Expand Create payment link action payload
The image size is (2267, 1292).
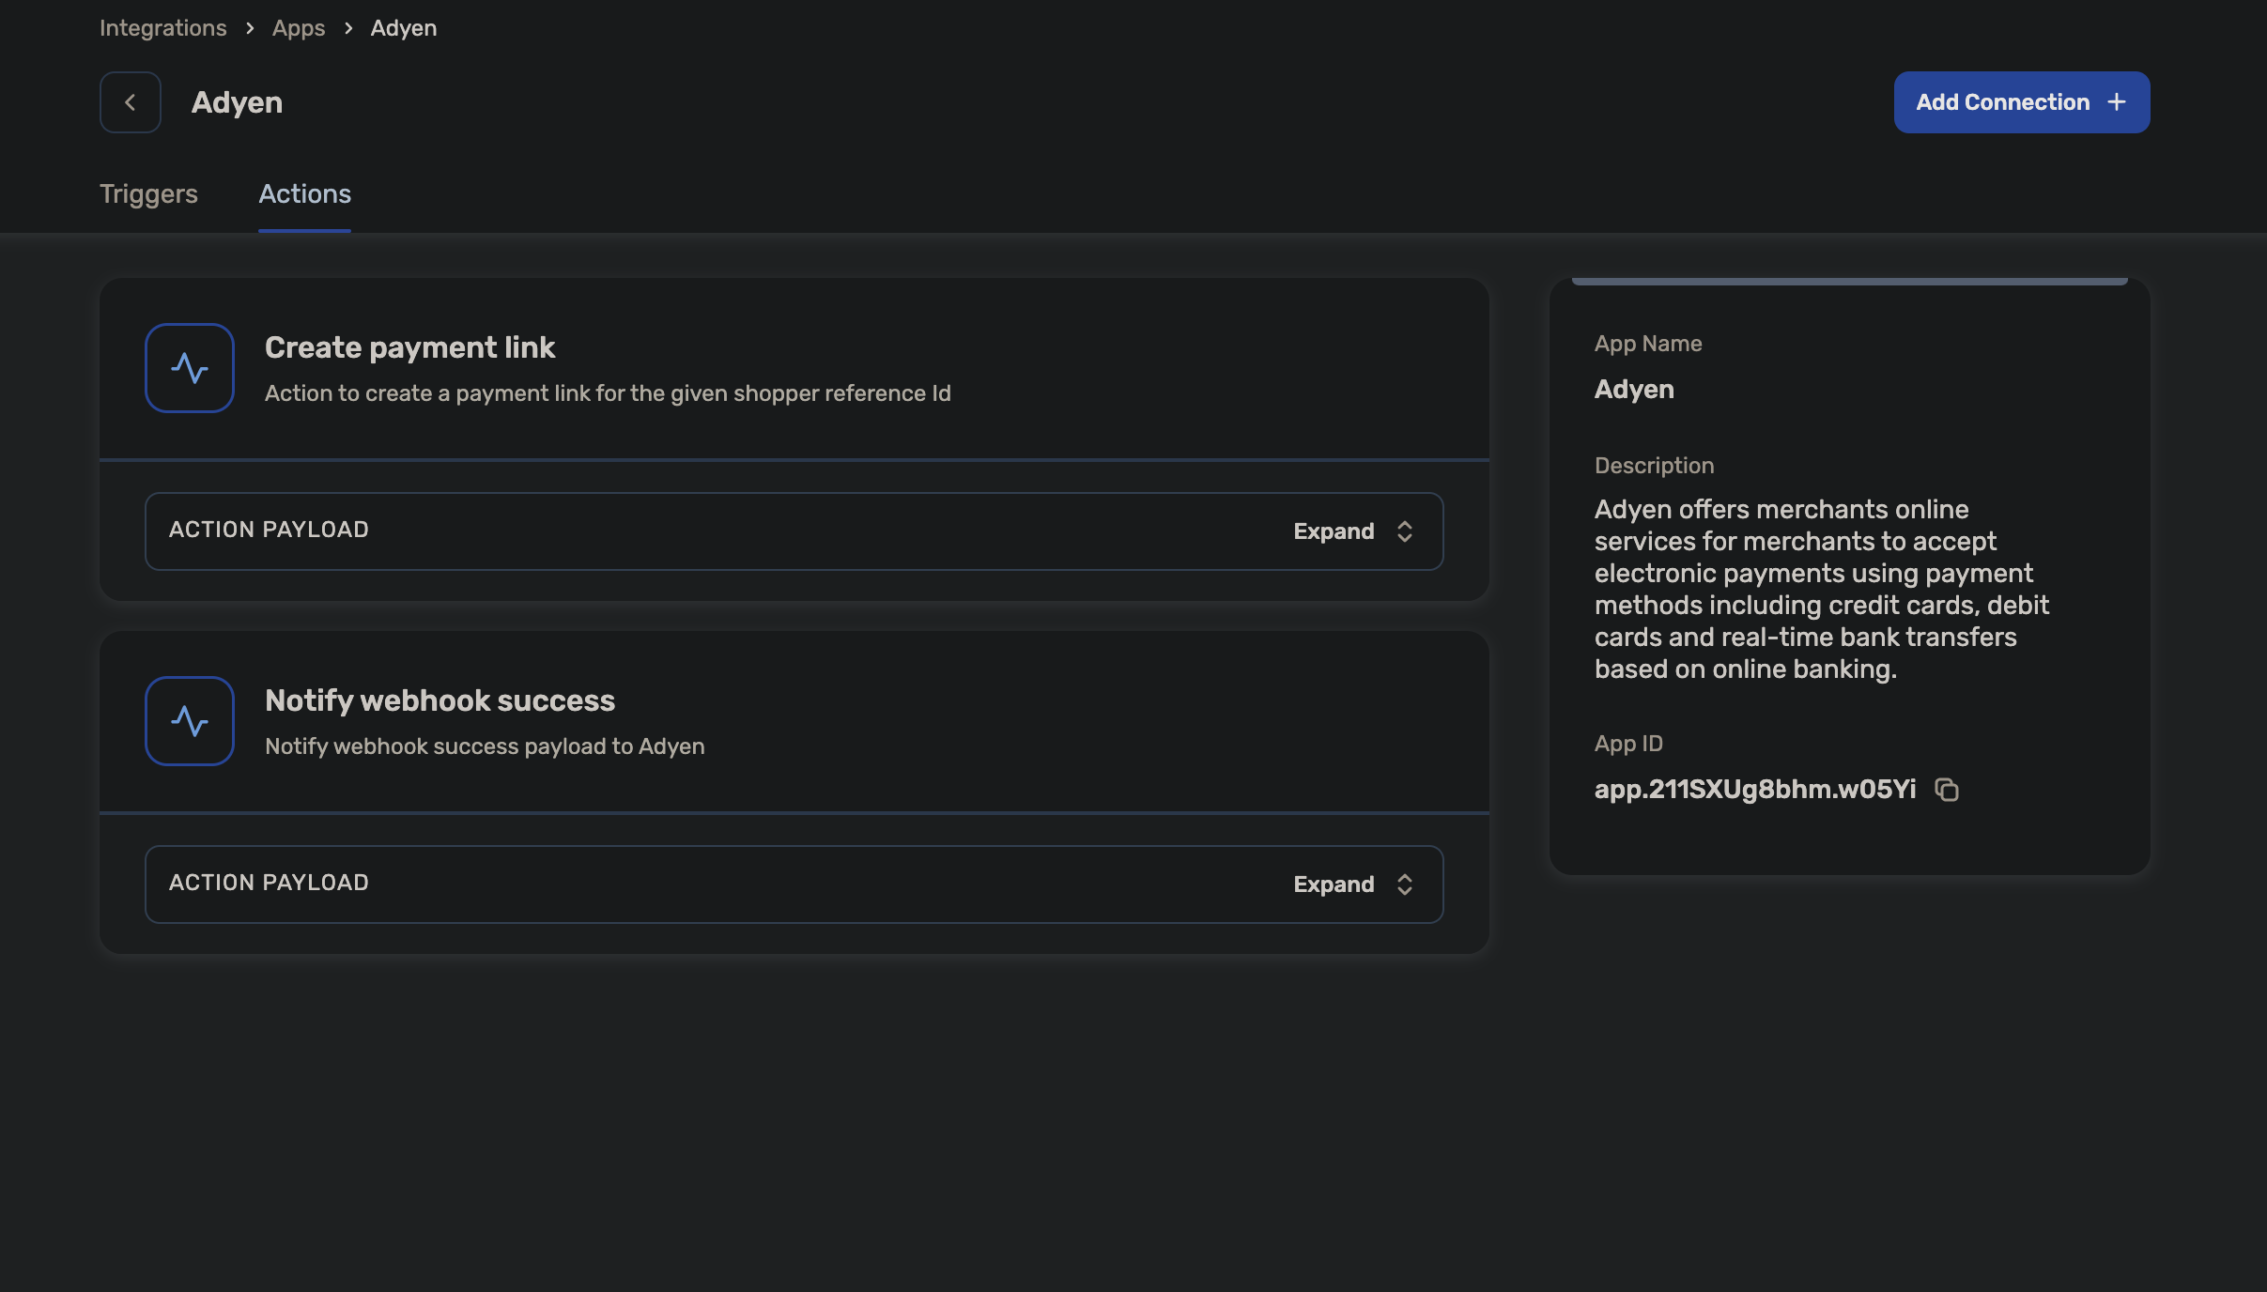[1334, 531]
